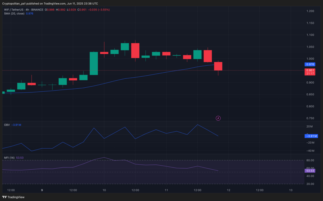323x201 pixels.
Task: Click the 0.750 price axis label
Action: point(310,118)
